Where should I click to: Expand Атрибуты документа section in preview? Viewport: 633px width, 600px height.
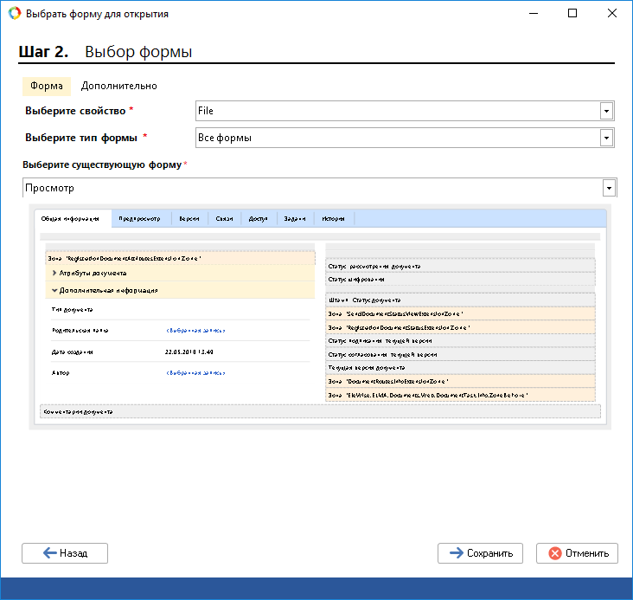click(54, 273)
